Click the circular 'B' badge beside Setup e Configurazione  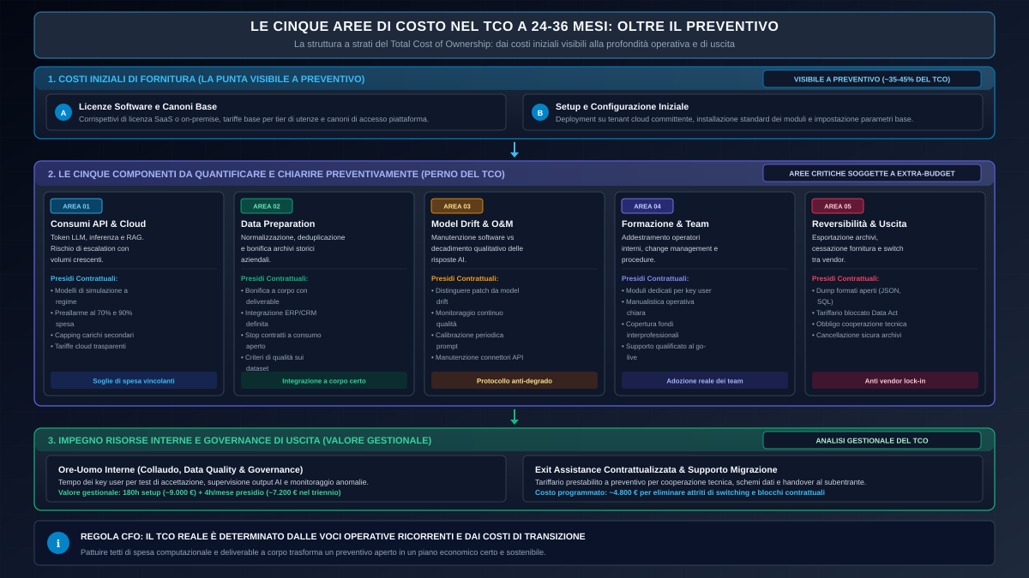540,112
